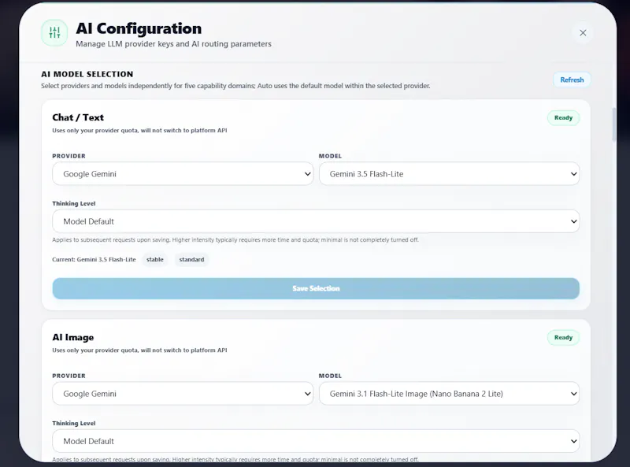Open Chat / Text Thinking Level dropdown
This screenshot has width=630, height=467.
(x=316, y=221)
